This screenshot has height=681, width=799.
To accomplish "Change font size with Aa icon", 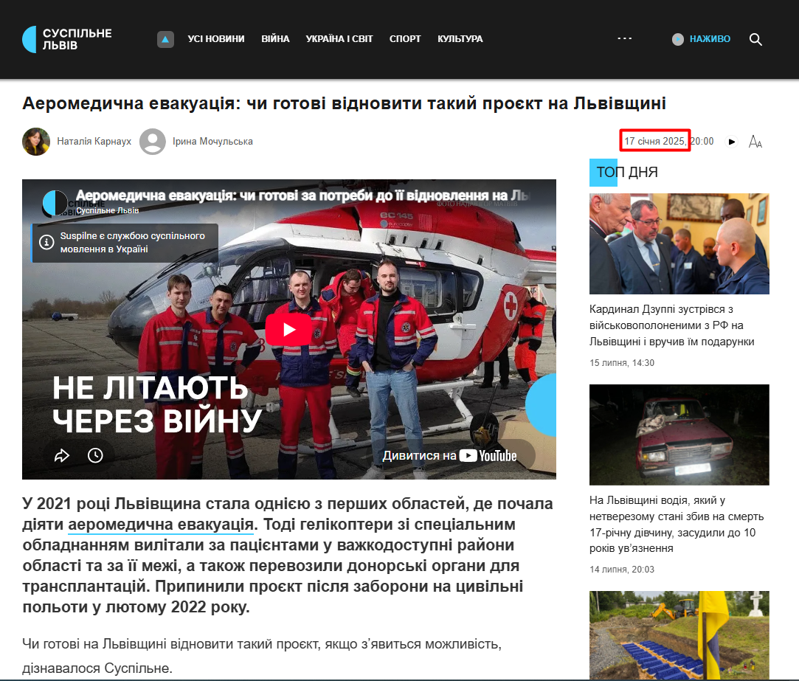I will click(755, 142).
